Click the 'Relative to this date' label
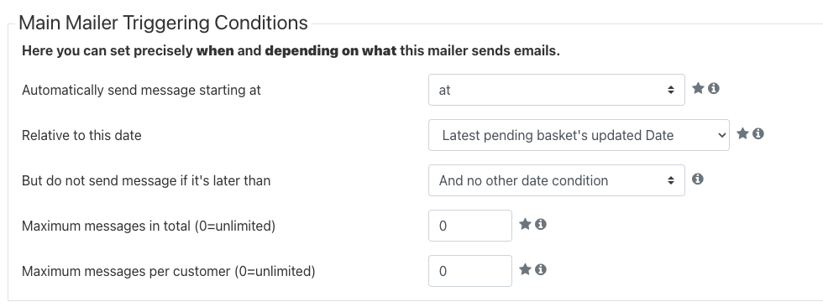The height and width of the screenshot is (307, 823). (81, 135)
